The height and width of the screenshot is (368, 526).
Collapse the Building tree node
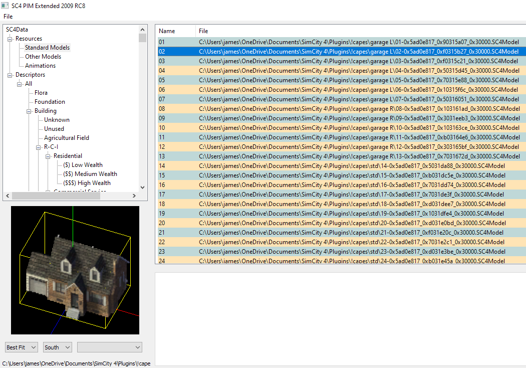tap(29, 111)
